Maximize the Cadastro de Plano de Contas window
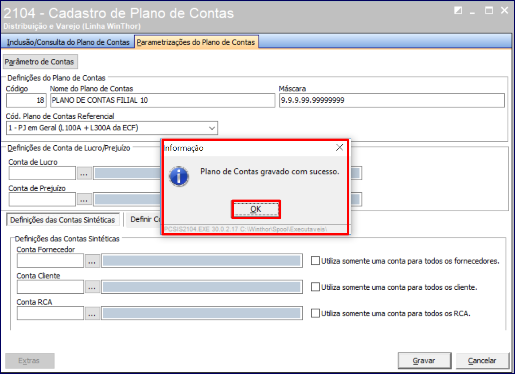This screenshot has width=515, height=374. pyautogui.click(x=489, y=10)
